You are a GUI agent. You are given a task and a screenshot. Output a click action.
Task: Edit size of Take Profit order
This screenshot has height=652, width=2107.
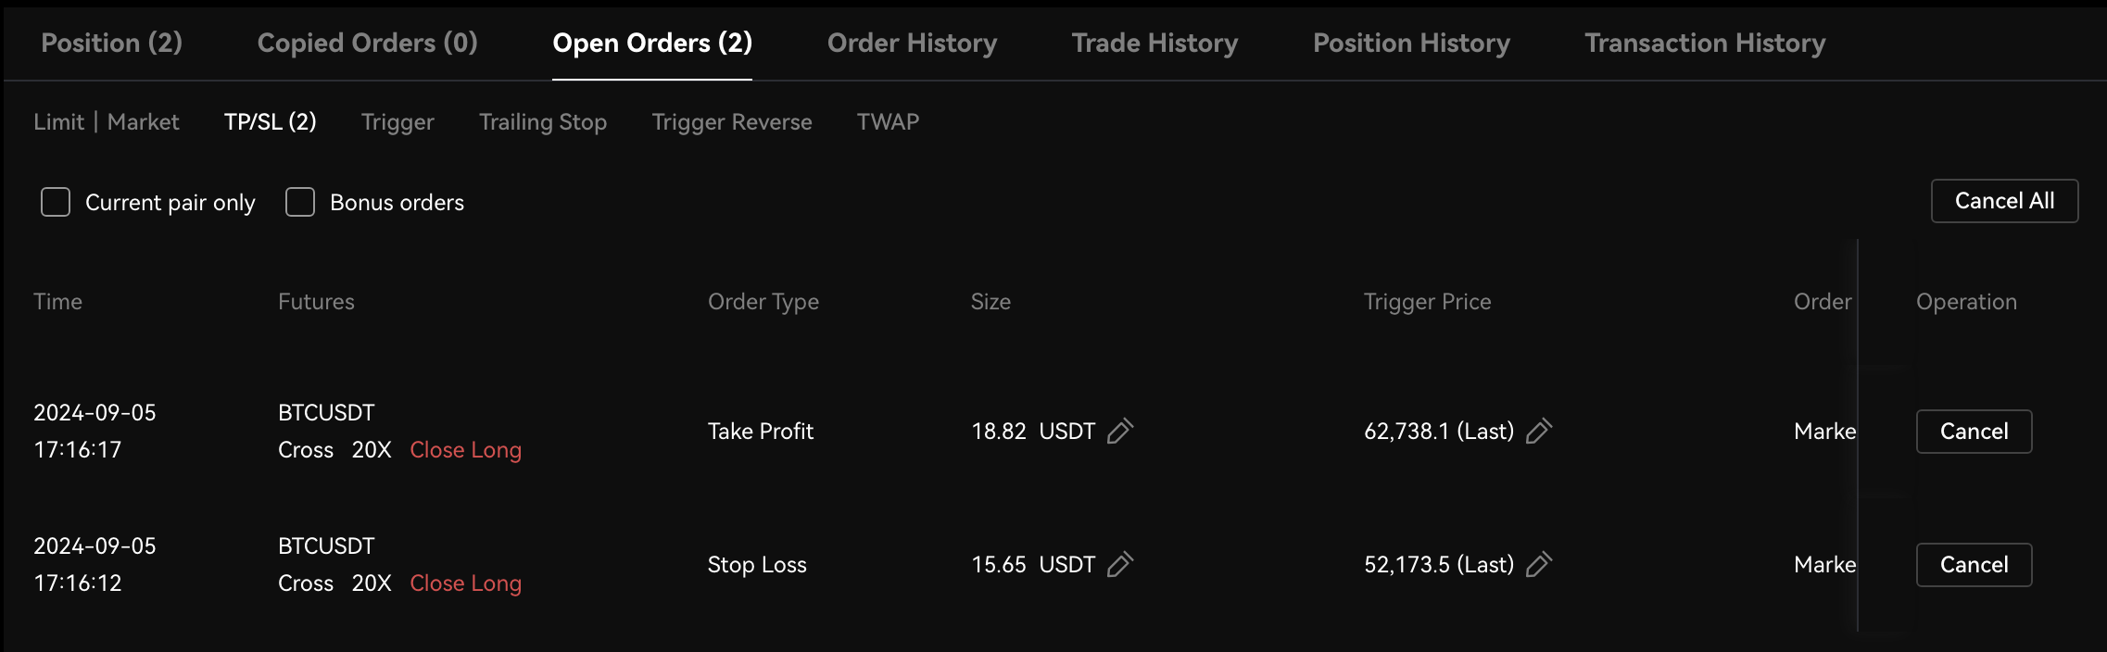1120,432
